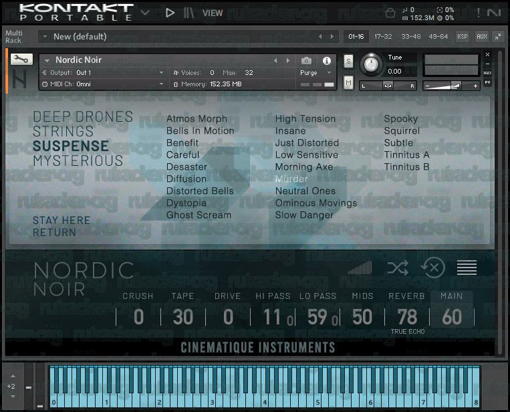Click the TRUE ECHO reverb type label
This screenshot has height=412, width=510.
(408, 332)
